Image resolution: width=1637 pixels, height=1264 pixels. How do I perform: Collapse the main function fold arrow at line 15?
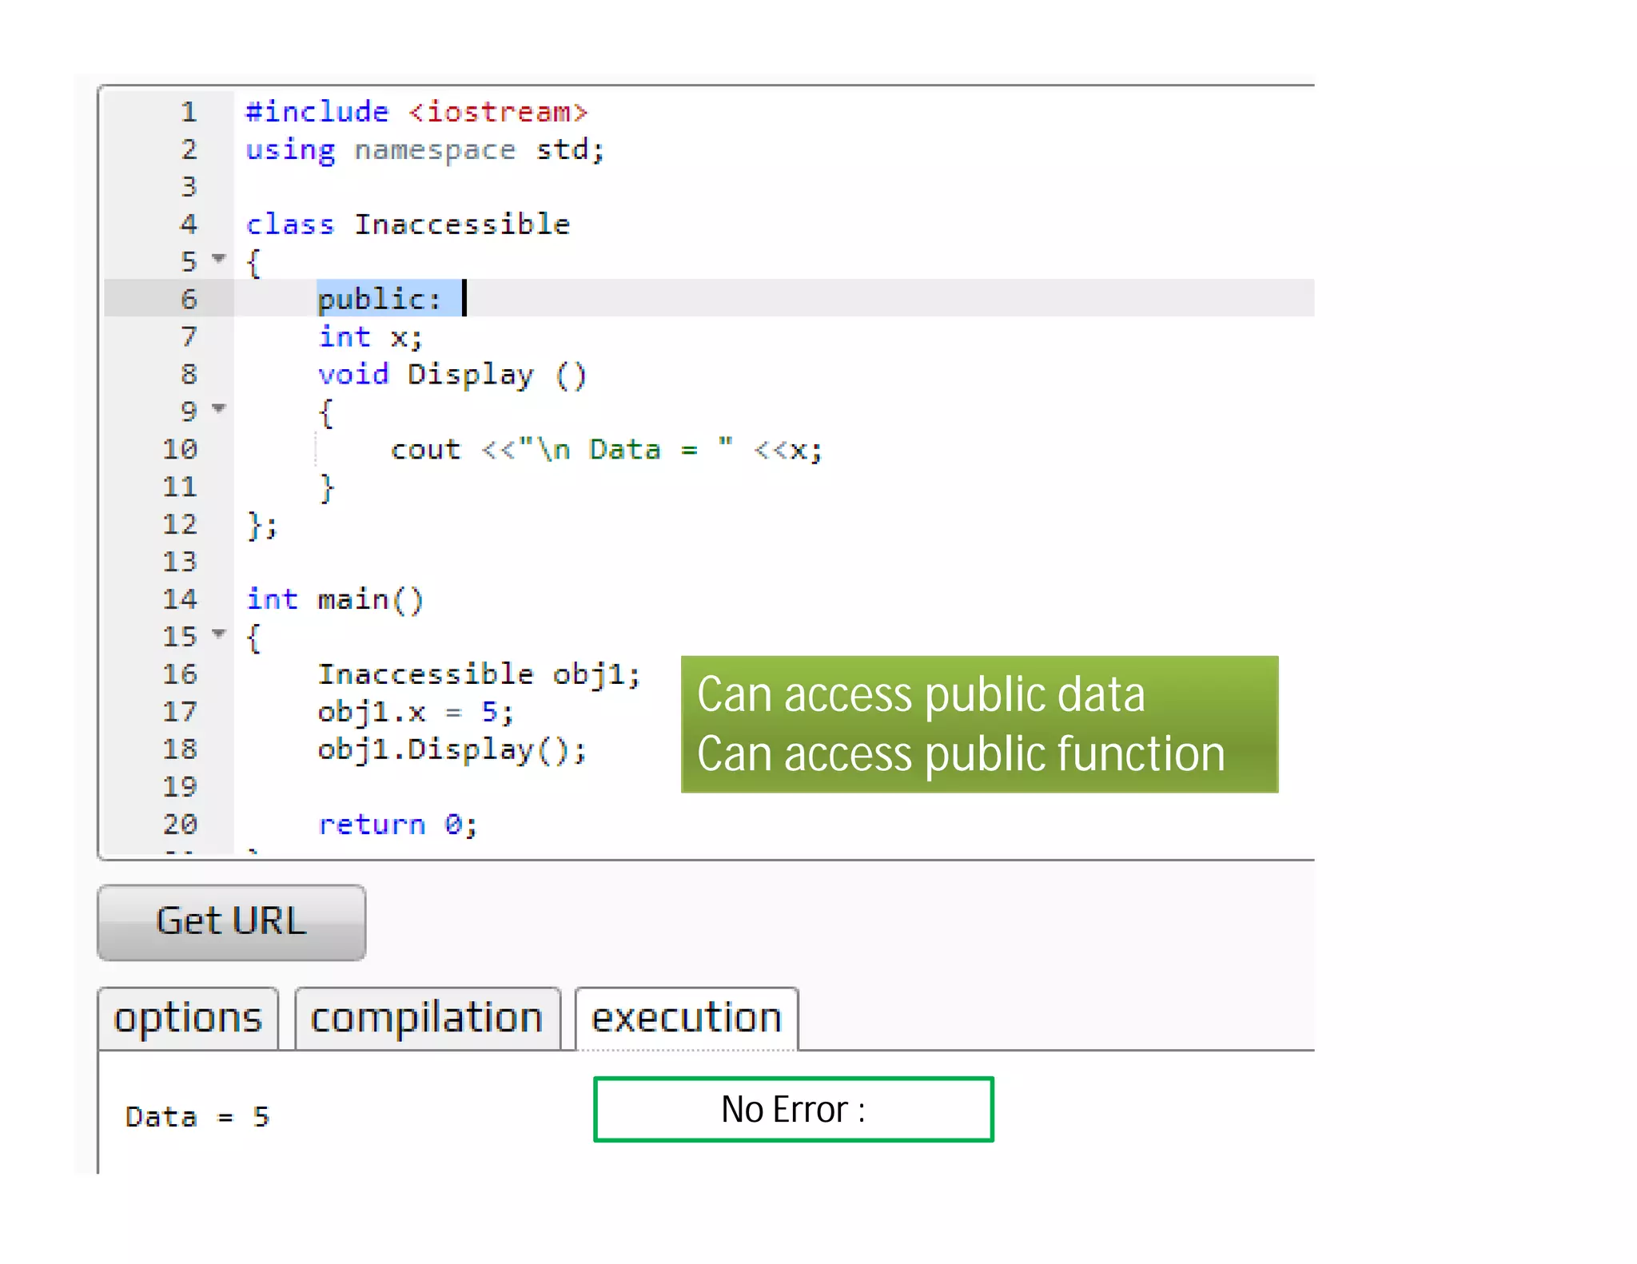click(x=218, y=634)
